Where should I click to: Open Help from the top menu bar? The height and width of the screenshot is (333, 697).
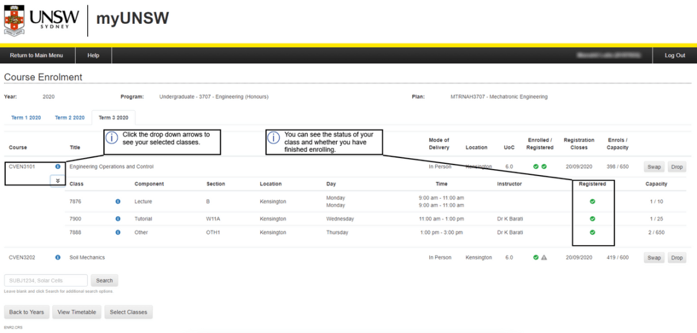tap(94, 55)
